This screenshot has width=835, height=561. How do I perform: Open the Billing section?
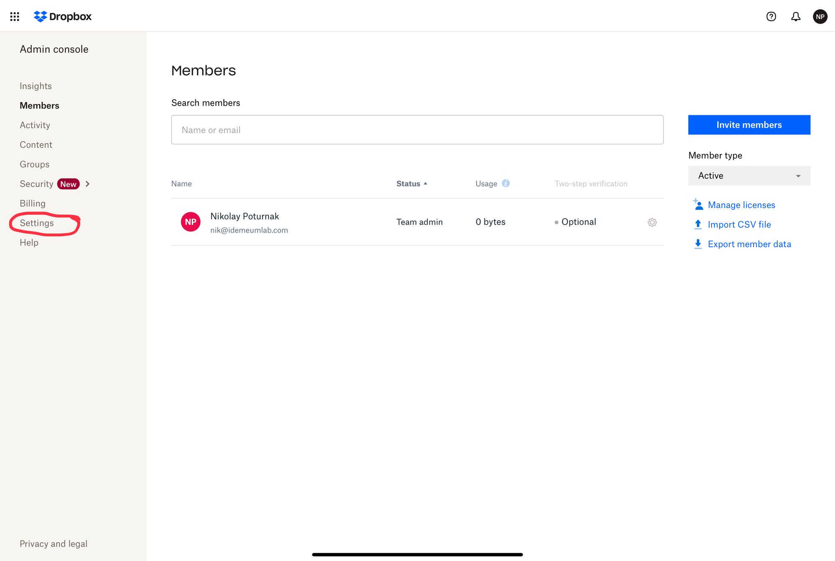point(33,203)
